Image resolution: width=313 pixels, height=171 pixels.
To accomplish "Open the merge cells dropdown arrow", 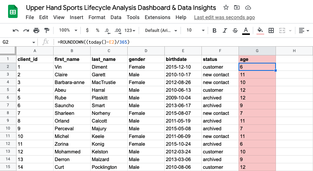I will 290,31.
